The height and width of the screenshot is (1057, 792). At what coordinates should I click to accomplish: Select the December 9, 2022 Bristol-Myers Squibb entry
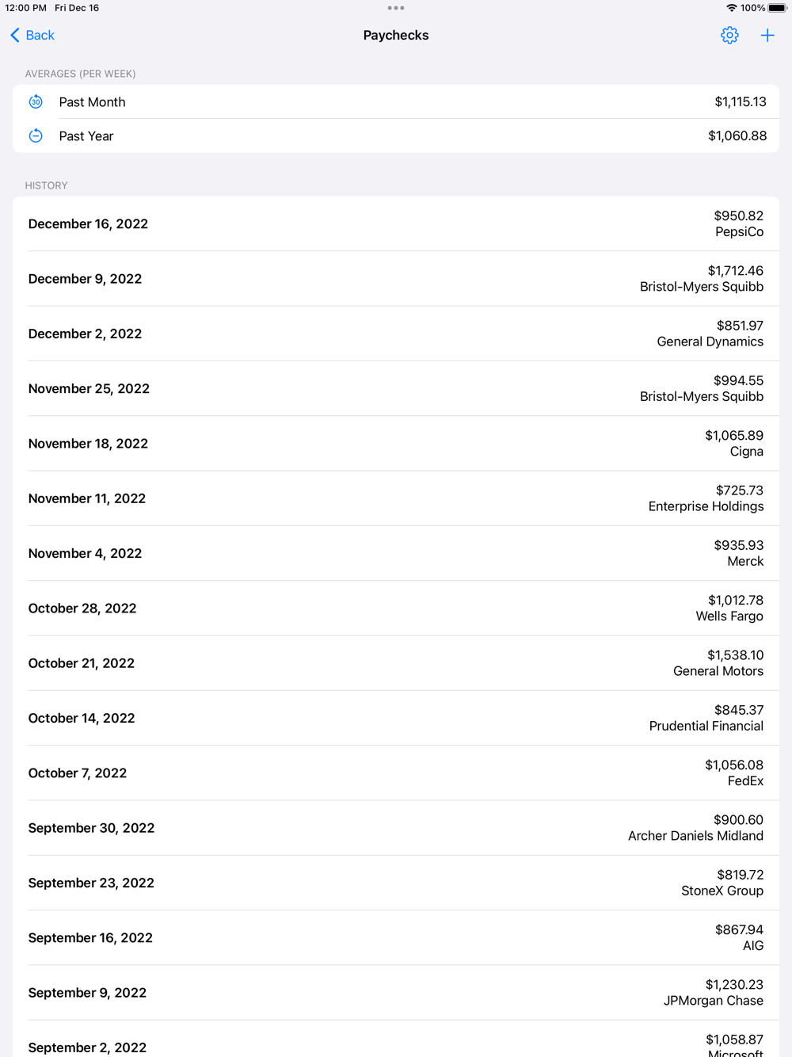tap(396, 279)
